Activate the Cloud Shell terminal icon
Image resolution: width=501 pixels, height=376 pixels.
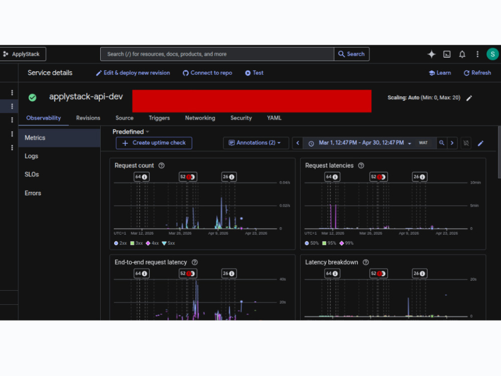pyautogui.click(x=447, y=54)
